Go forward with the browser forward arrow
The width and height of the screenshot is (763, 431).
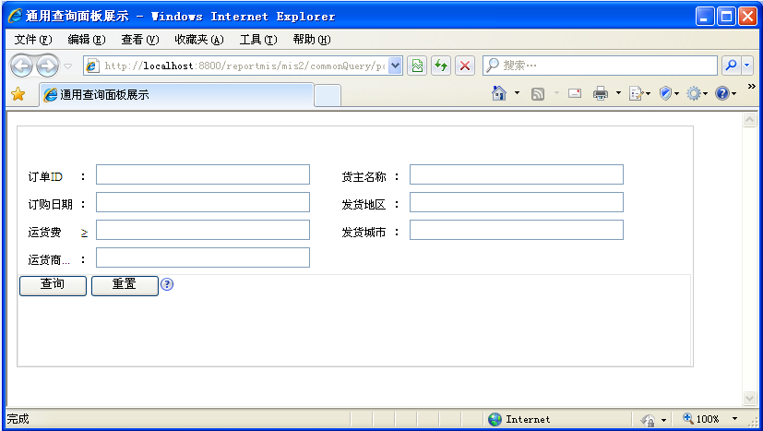pyautogui.click(x=47, y=66)
